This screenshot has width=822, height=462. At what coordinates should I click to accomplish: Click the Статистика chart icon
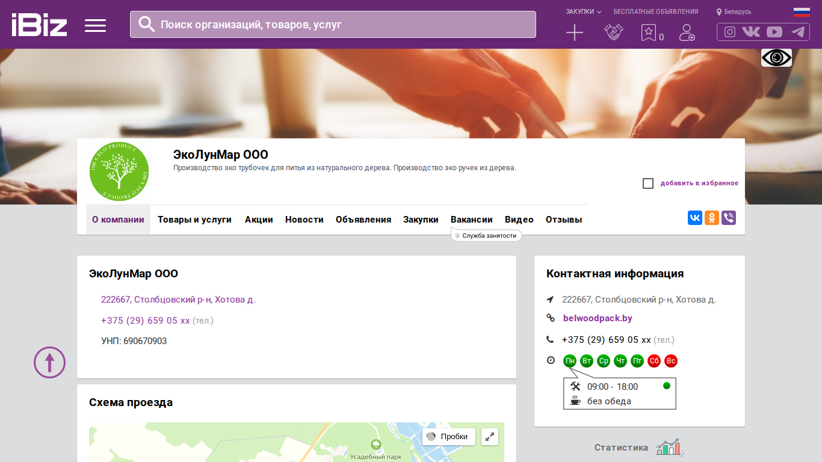(x=669, y=447)
